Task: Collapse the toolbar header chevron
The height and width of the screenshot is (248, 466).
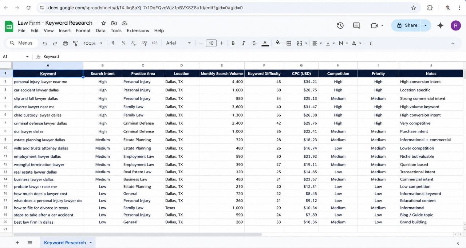Action: click(x=453, y=43)
